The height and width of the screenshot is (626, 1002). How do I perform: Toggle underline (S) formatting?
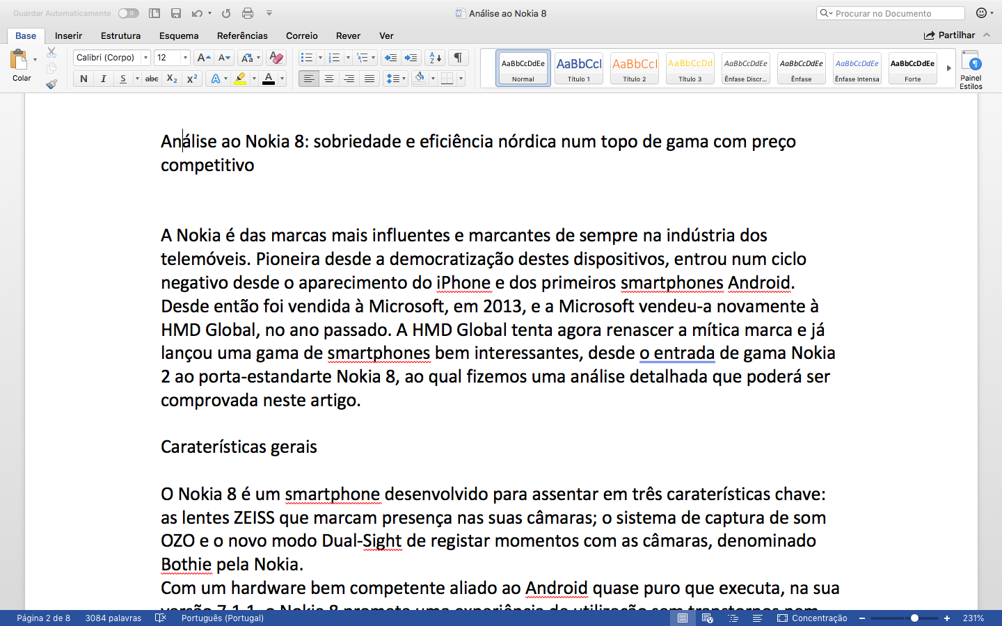122,79
